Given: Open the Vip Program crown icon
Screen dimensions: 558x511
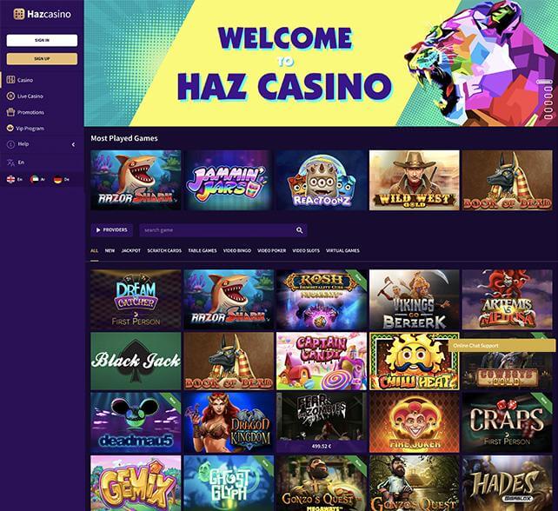Looking at the screenshot, I should click(x=10, y=128).
